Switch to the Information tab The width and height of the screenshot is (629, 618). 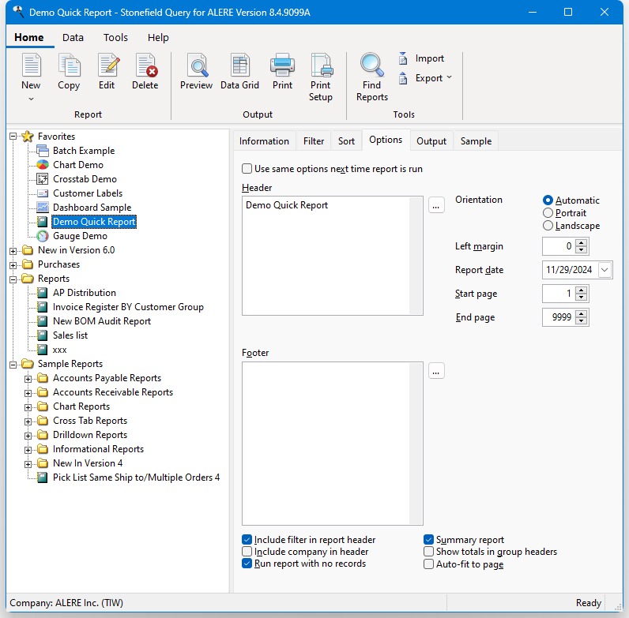[264, 141]
